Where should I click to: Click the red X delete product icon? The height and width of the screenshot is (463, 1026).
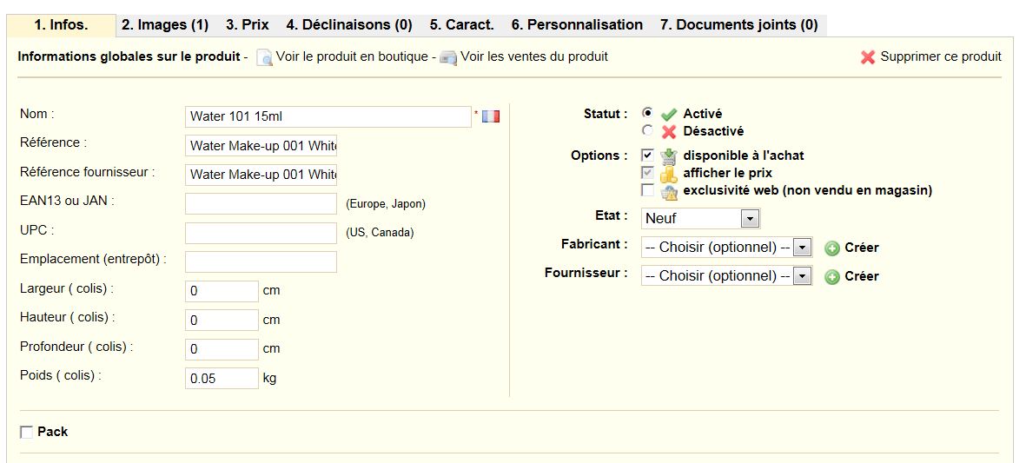tap(868, 57)
